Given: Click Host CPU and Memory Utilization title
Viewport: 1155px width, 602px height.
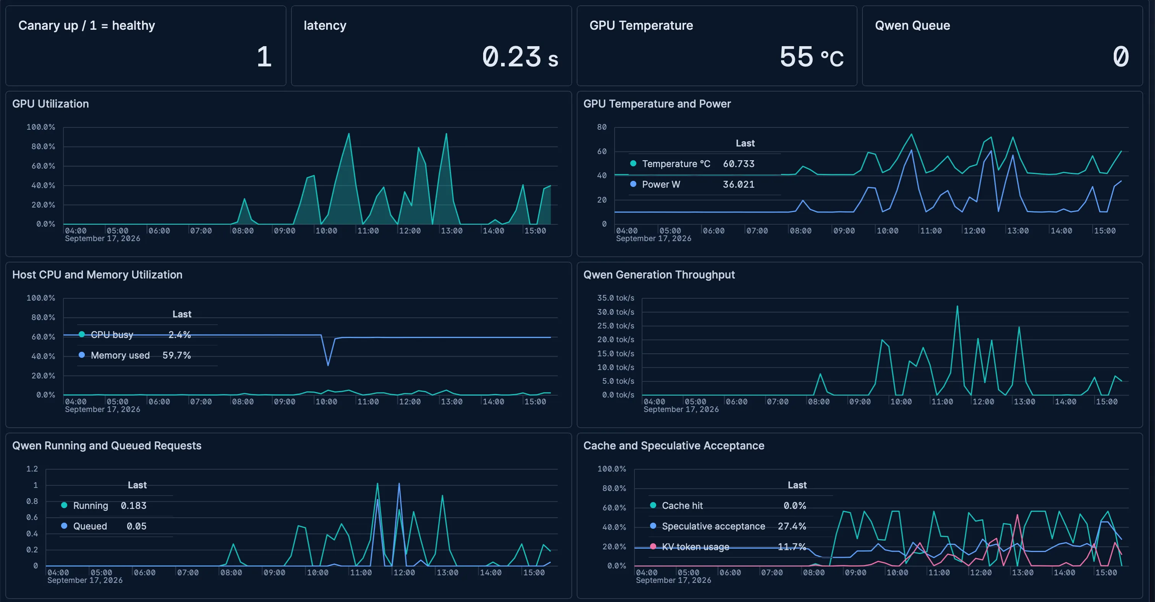Looking at the screenshot, I should [97, 275].
